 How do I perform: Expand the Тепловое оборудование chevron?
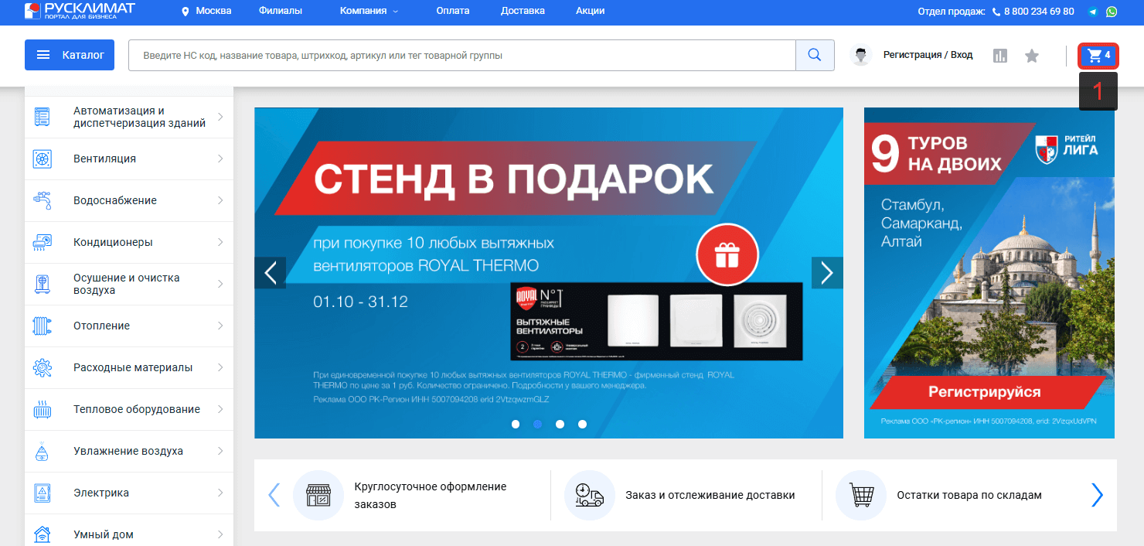point(220,409)
